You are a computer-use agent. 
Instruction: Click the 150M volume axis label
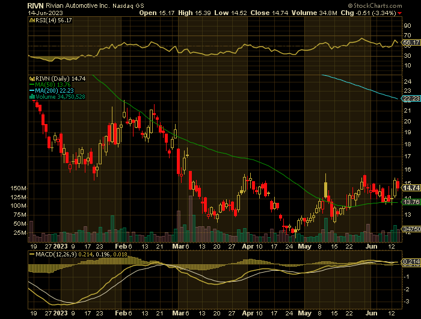[x=18, y=188]
